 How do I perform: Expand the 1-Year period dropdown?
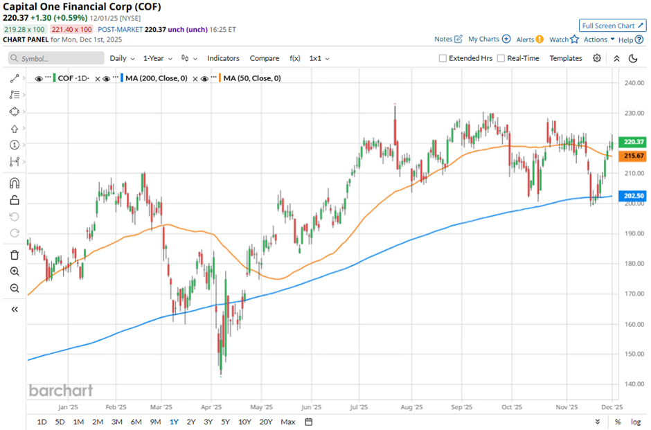(x=158, y=58)
